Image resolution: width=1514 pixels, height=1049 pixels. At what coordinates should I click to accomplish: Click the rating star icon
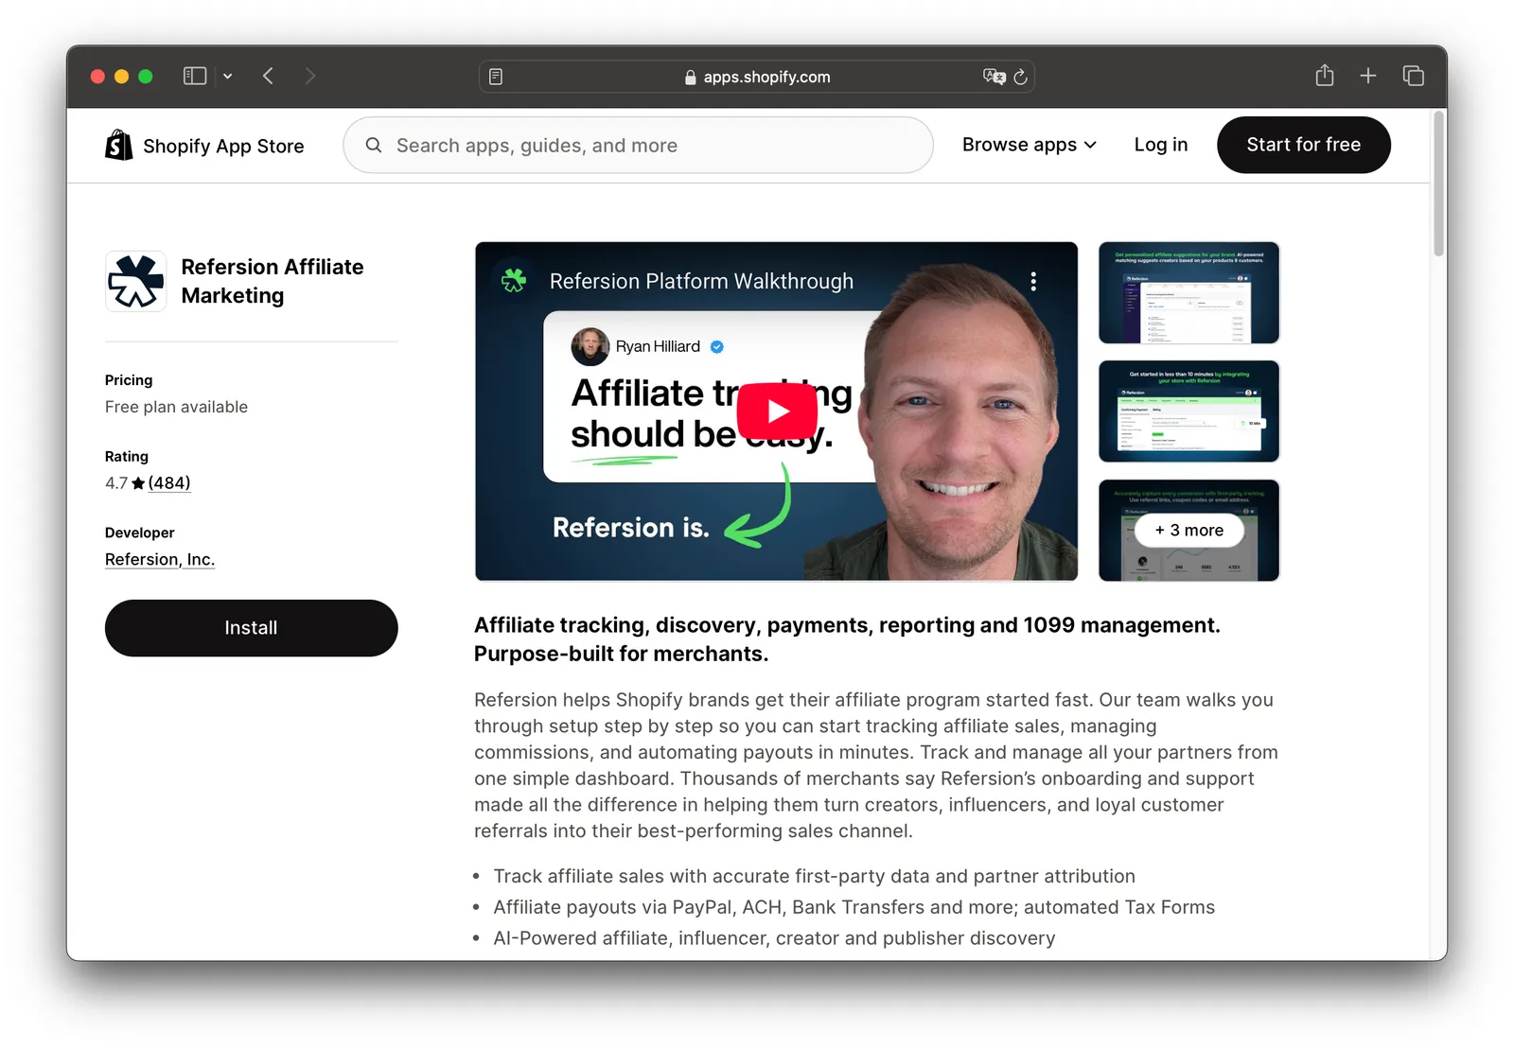pyautogui.click(x=138, y=483)
